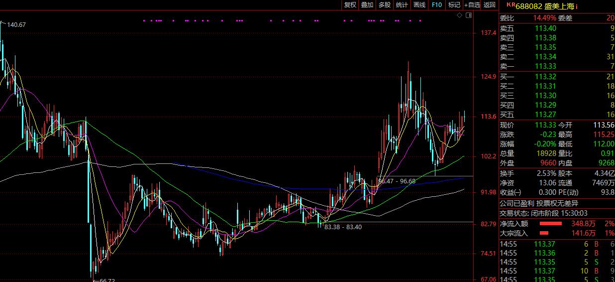The height and width of the screenshot is (282, 615).
Task: Click the 标记 mark button
Action: [x=454, y=5]
